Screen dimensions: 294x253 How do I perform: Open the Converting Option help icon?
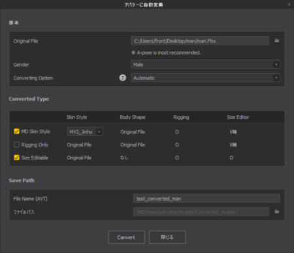[123, 78]
